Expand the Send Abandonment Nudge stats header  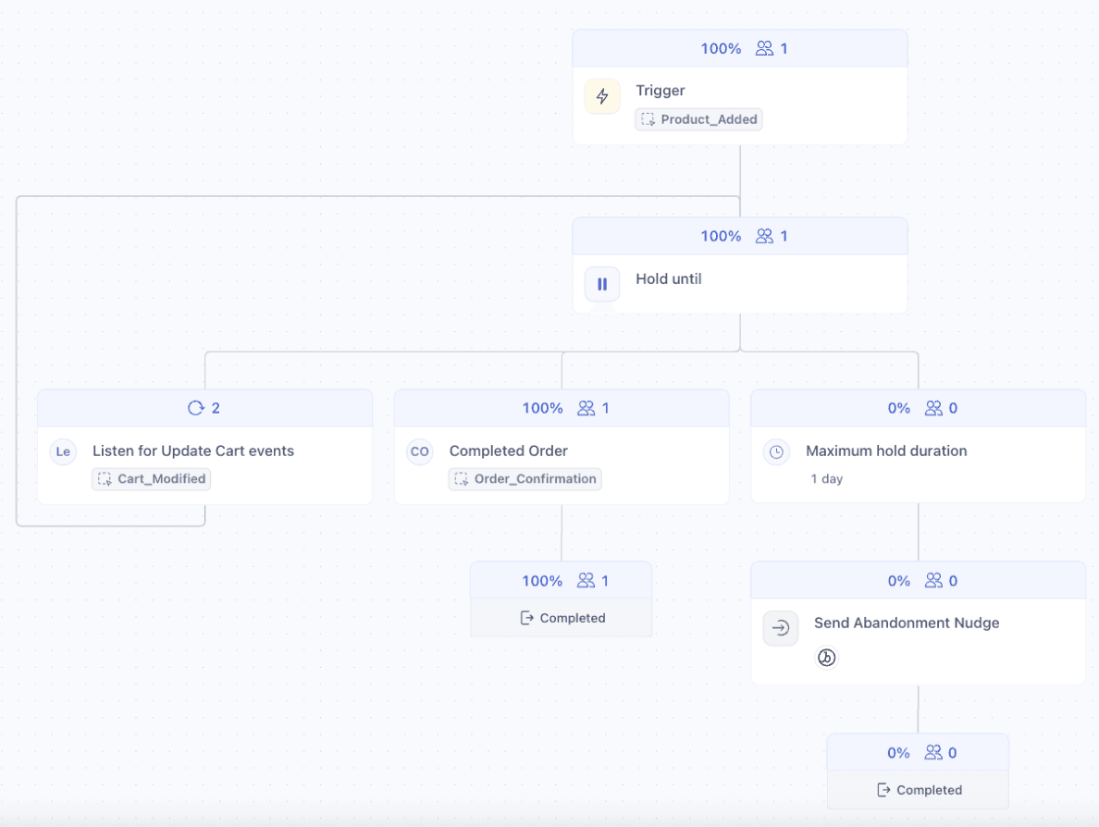tap(918, 580)
